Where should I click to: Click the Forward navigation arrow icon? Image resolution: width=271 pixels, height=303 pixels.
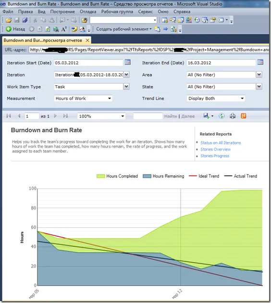[x=32, y=29]
